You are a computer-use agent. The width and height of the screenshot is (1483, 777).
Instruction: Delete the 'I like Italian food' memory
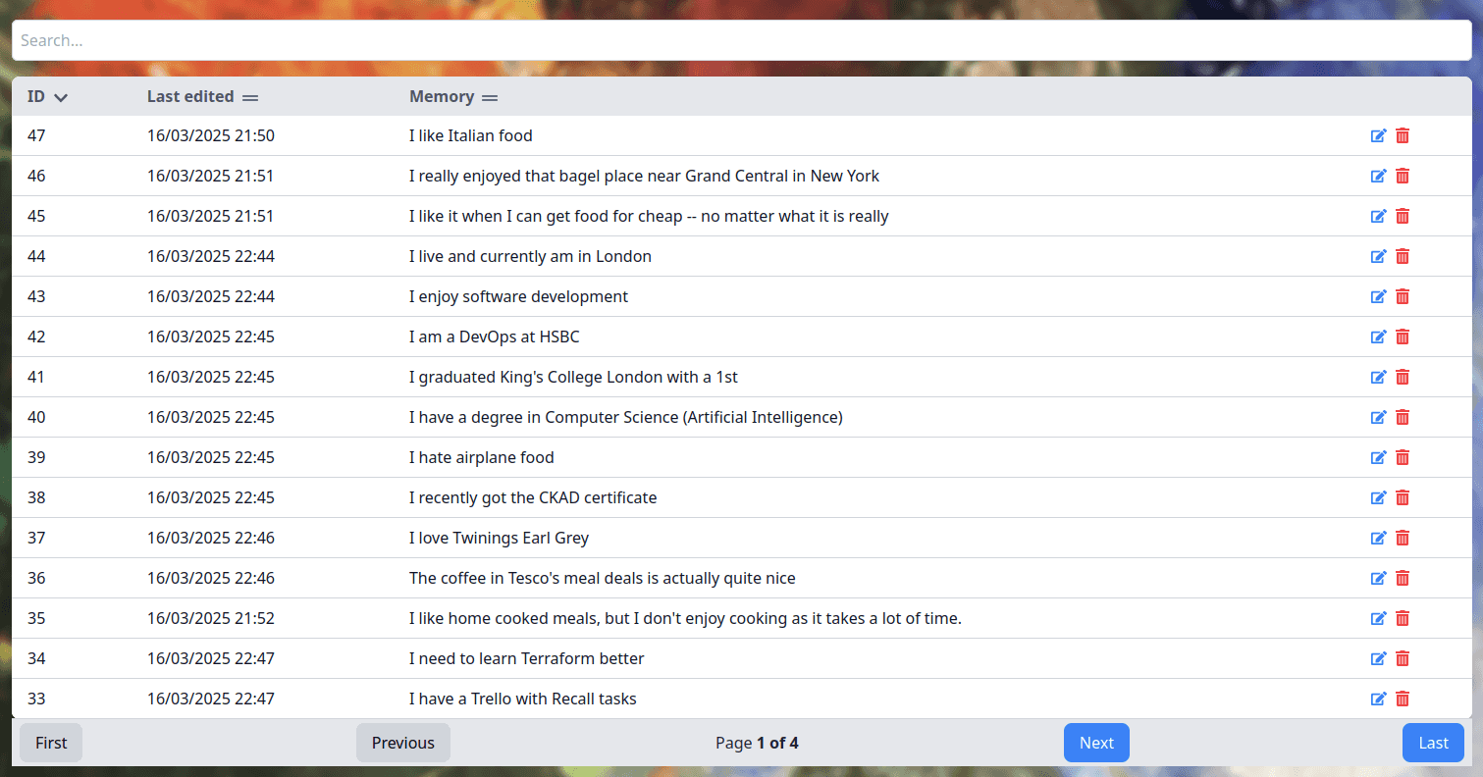pyautogui.click(x=1403, y=135)
